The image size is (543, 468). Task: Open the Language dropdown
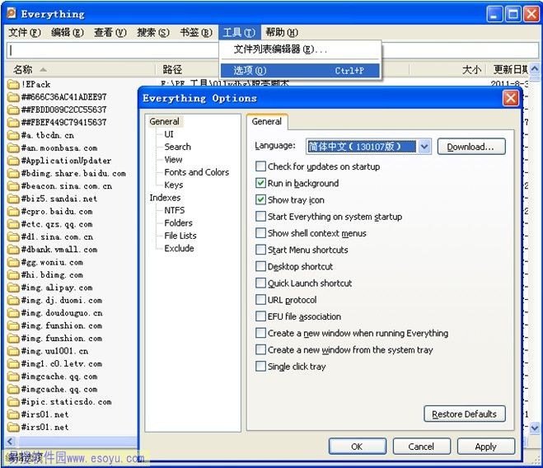(x=424, y=147)
